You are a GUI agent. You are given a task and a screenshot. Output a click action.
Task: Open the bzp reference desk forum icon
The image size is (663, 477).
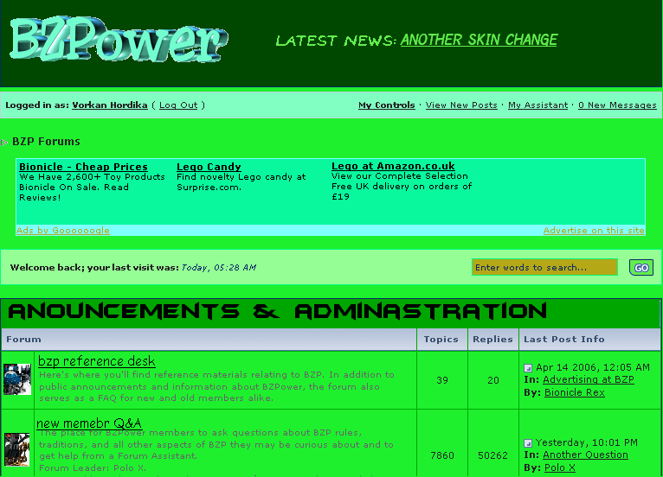click(17, 379)
